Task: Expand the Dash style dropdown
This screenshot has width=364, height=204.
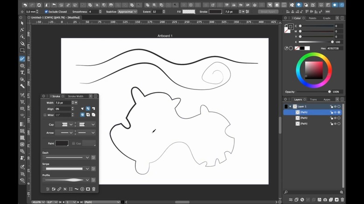Action: (x=87, y=157)
